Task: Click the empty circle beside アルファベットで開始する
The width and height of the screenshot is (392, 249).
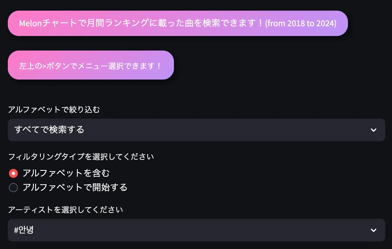Action: point(13,188)
